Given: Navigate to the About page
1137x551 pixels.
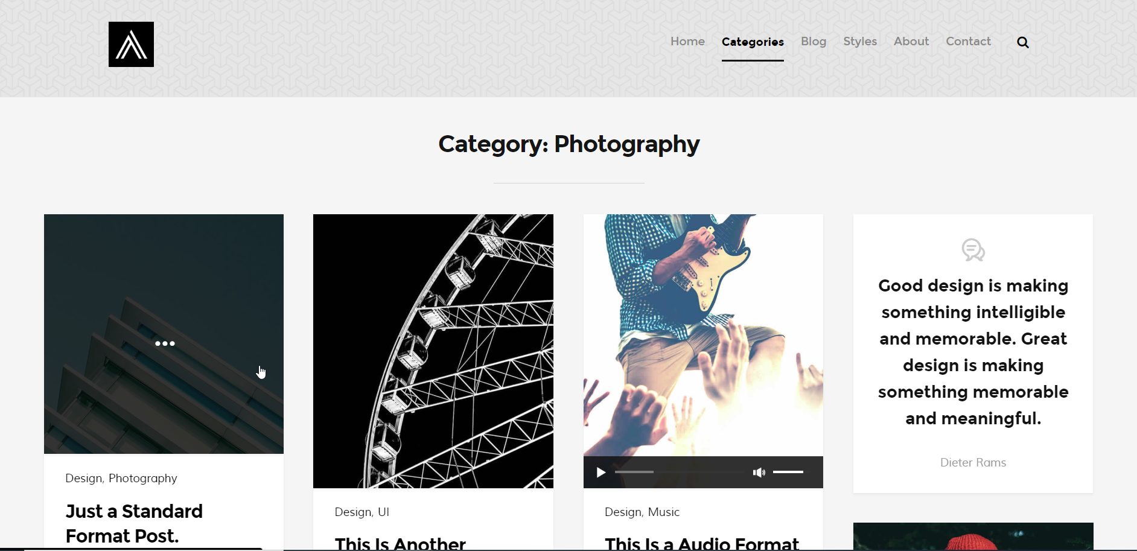Looking at the screenshot, I should pyautogui.click(x=911, y=41).
